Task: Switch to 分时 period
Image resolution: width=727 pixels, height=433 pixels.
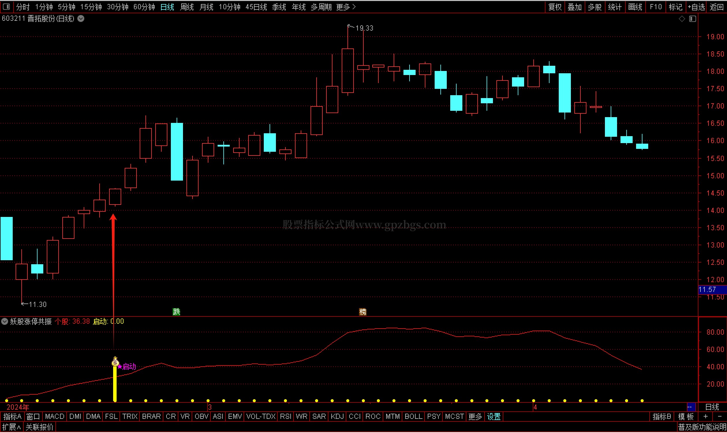Action: [23, 7]
